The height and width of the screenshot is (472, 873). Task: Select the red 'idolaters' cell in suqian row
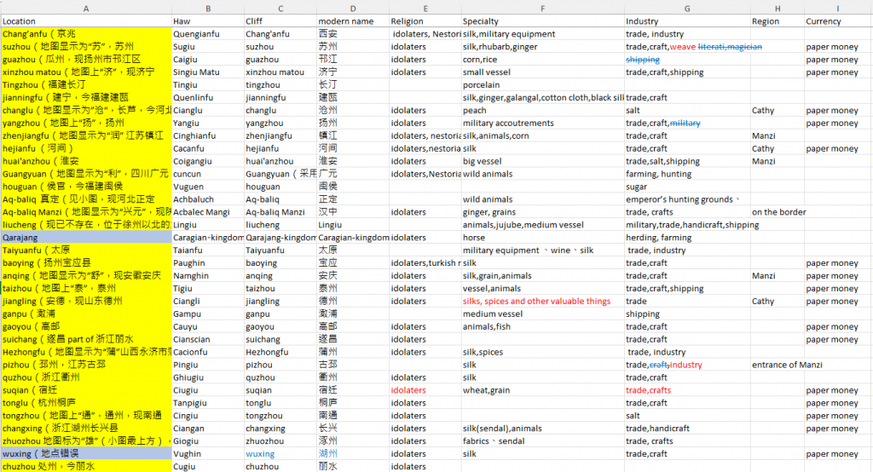pos(425,390)
